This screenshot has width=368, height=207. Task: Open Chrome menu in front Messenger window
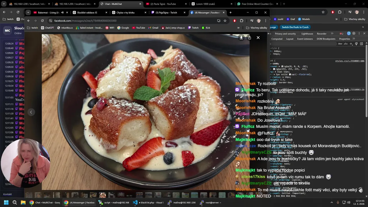point(265,21)
